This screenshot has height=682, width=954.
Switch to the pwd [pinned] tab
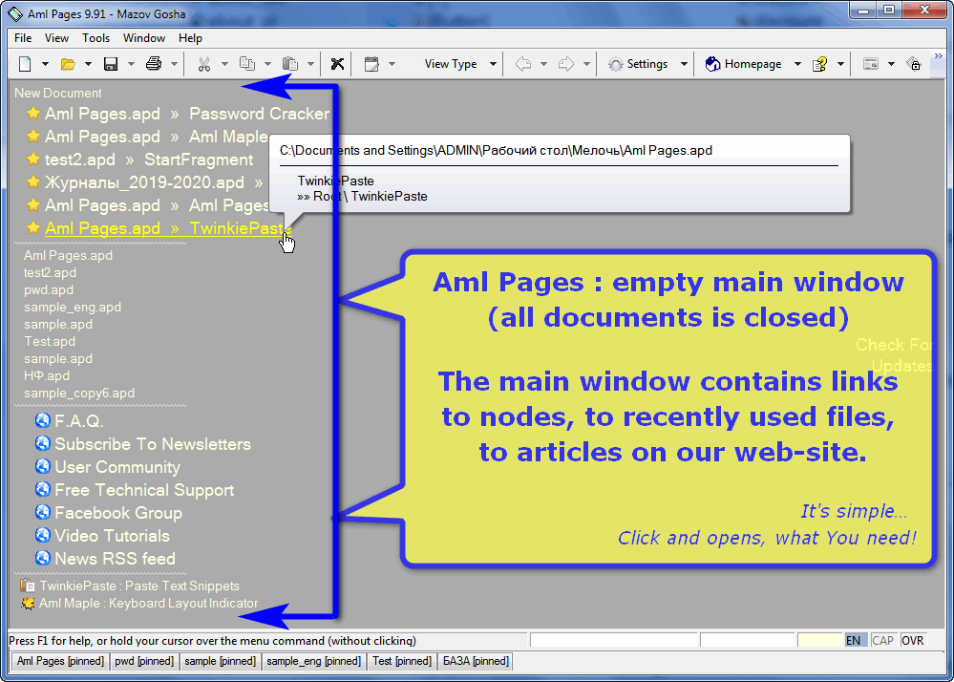point(144,661)
